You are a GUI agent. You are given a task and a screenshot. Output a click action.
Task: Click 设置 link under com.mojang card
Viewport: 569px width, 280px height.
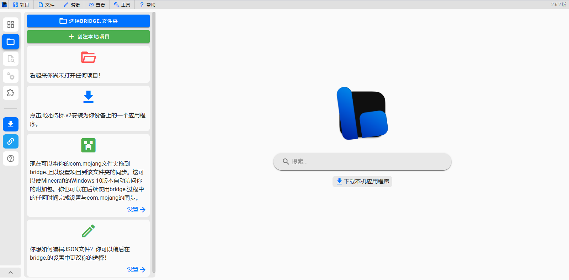tap(136, 209)
